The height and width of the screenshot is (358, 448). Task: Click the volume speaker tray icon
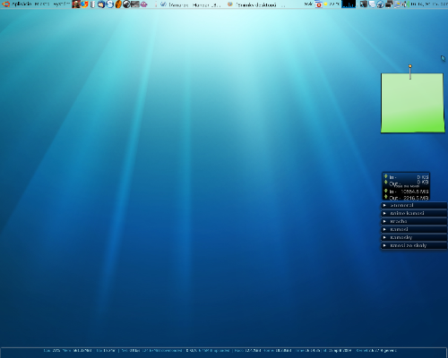tap(405, 4)
